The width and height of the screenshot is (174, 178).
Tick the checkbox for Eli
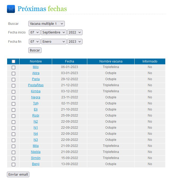click(13, 110)
